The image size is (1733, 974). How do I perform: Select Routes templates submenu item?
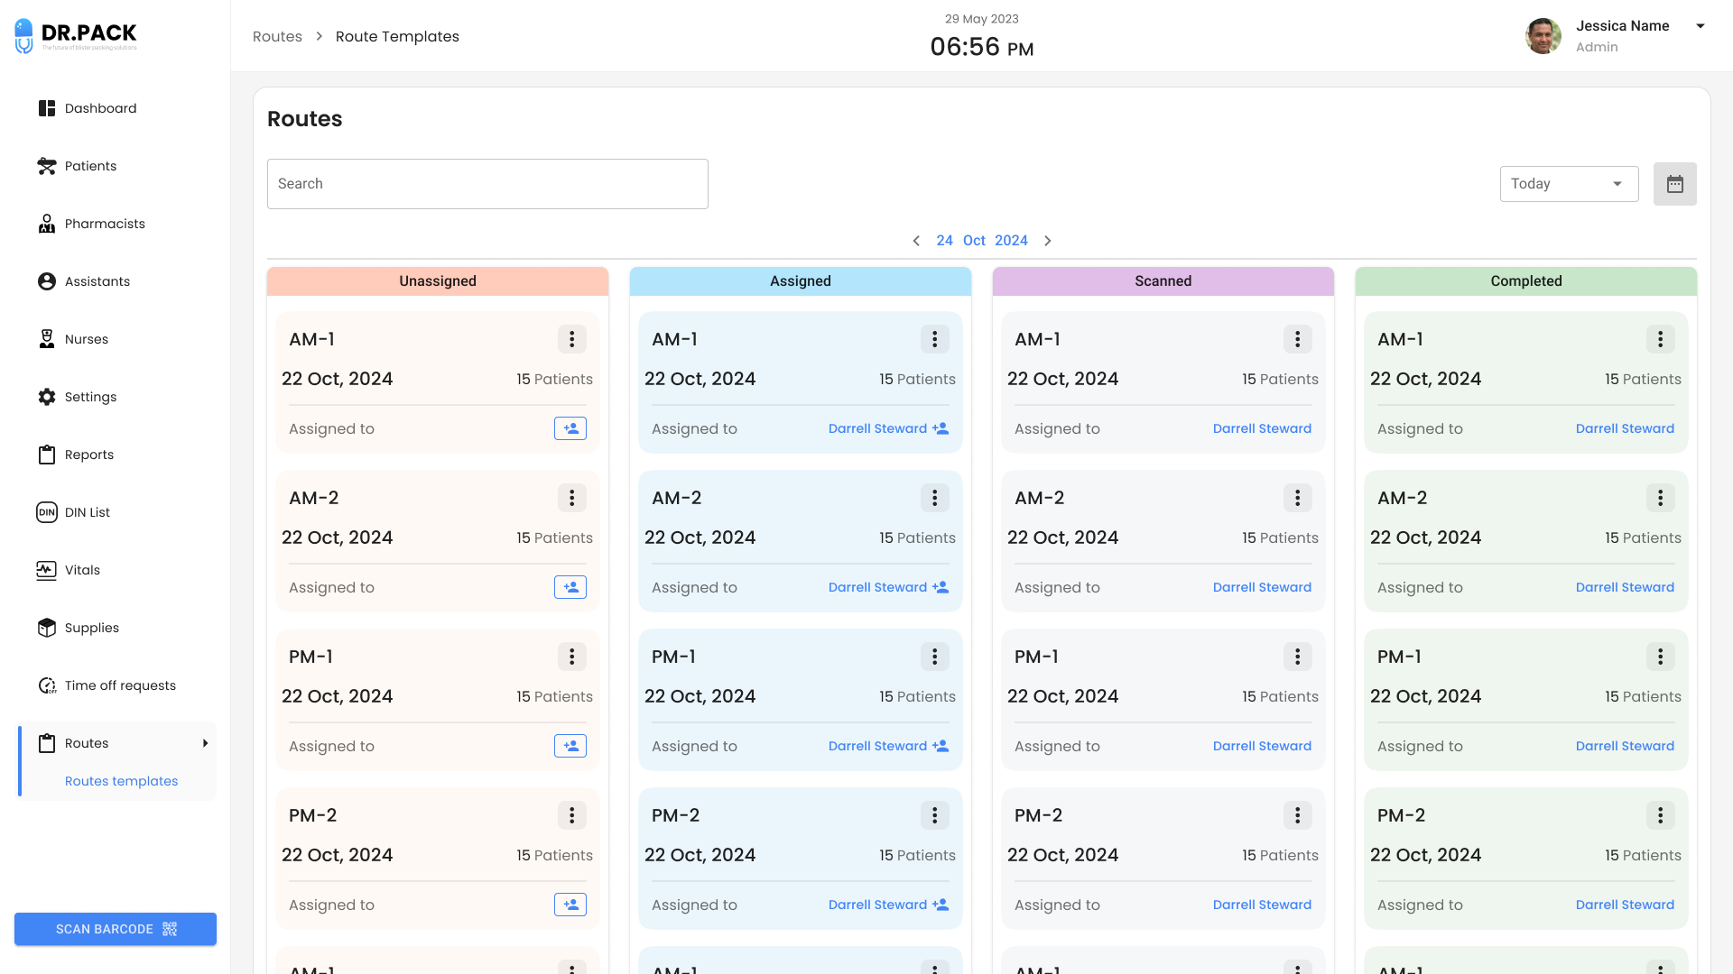(x=121, y=781)
